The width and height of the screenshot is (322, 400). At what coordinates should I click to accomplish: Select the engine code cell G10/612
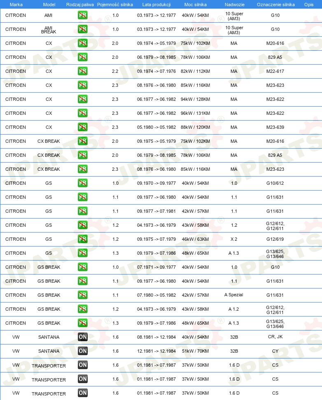pos(275,183)
